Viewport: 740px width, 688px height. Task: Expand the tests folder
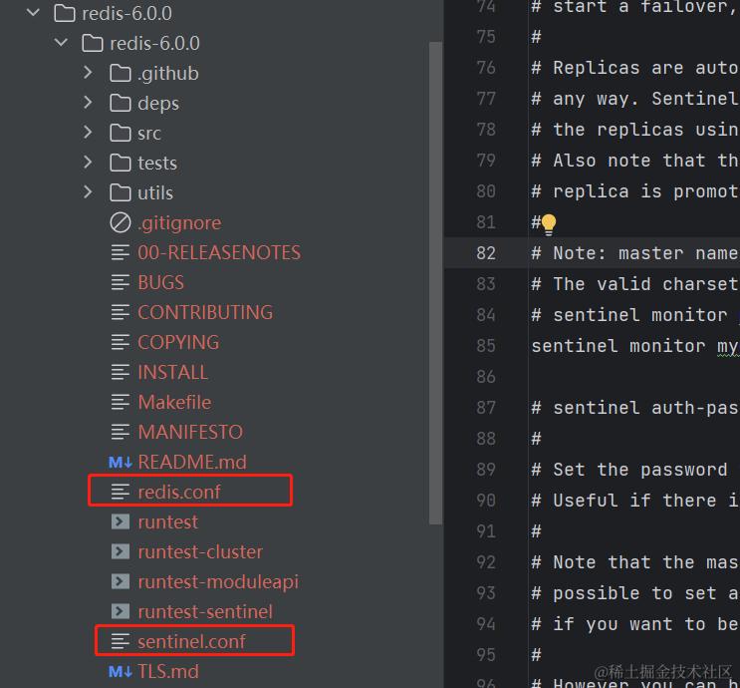coord(88,163)
